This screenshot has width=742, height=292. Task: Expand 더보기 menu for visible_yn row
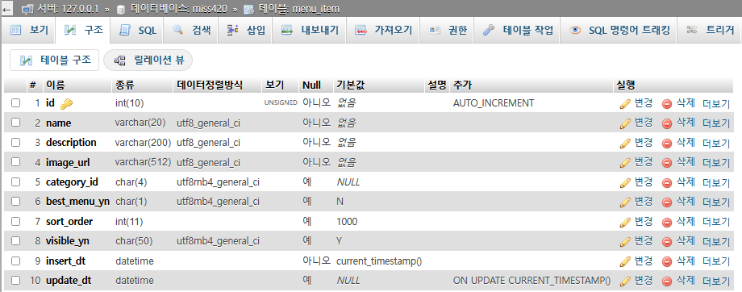[x=716, y=242]
